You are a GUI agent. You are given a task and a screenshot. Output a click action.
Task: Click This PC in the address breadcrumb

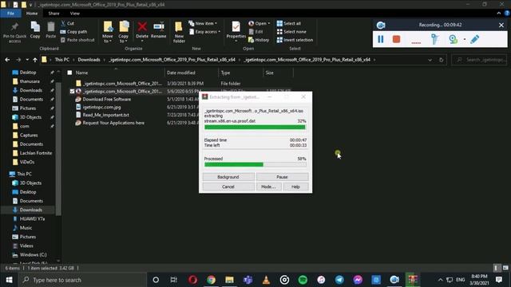pyautogui.click(x=62, y=60)
